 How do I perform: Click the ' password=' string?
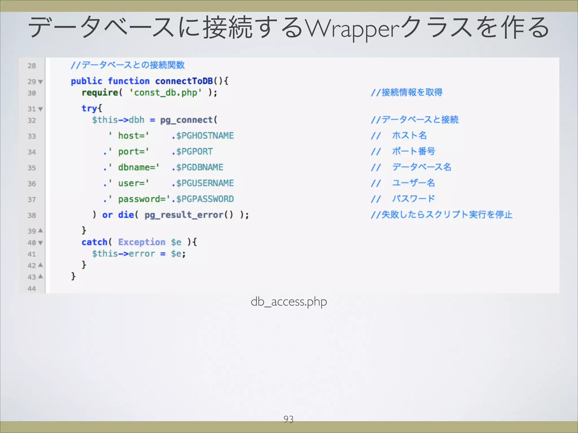coord(139,199)
